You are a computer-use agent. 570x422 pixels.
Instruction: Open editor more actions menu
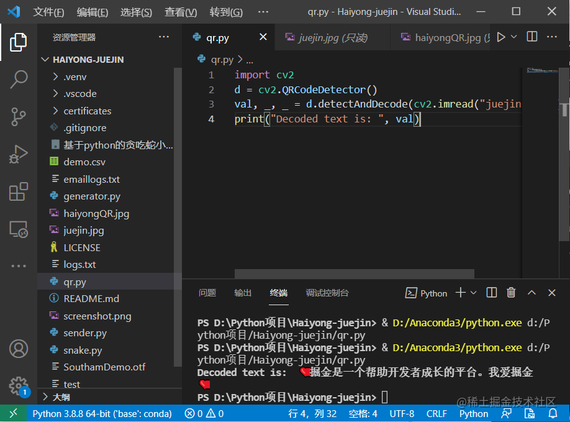pyautogui.click(x=552, y=37)
